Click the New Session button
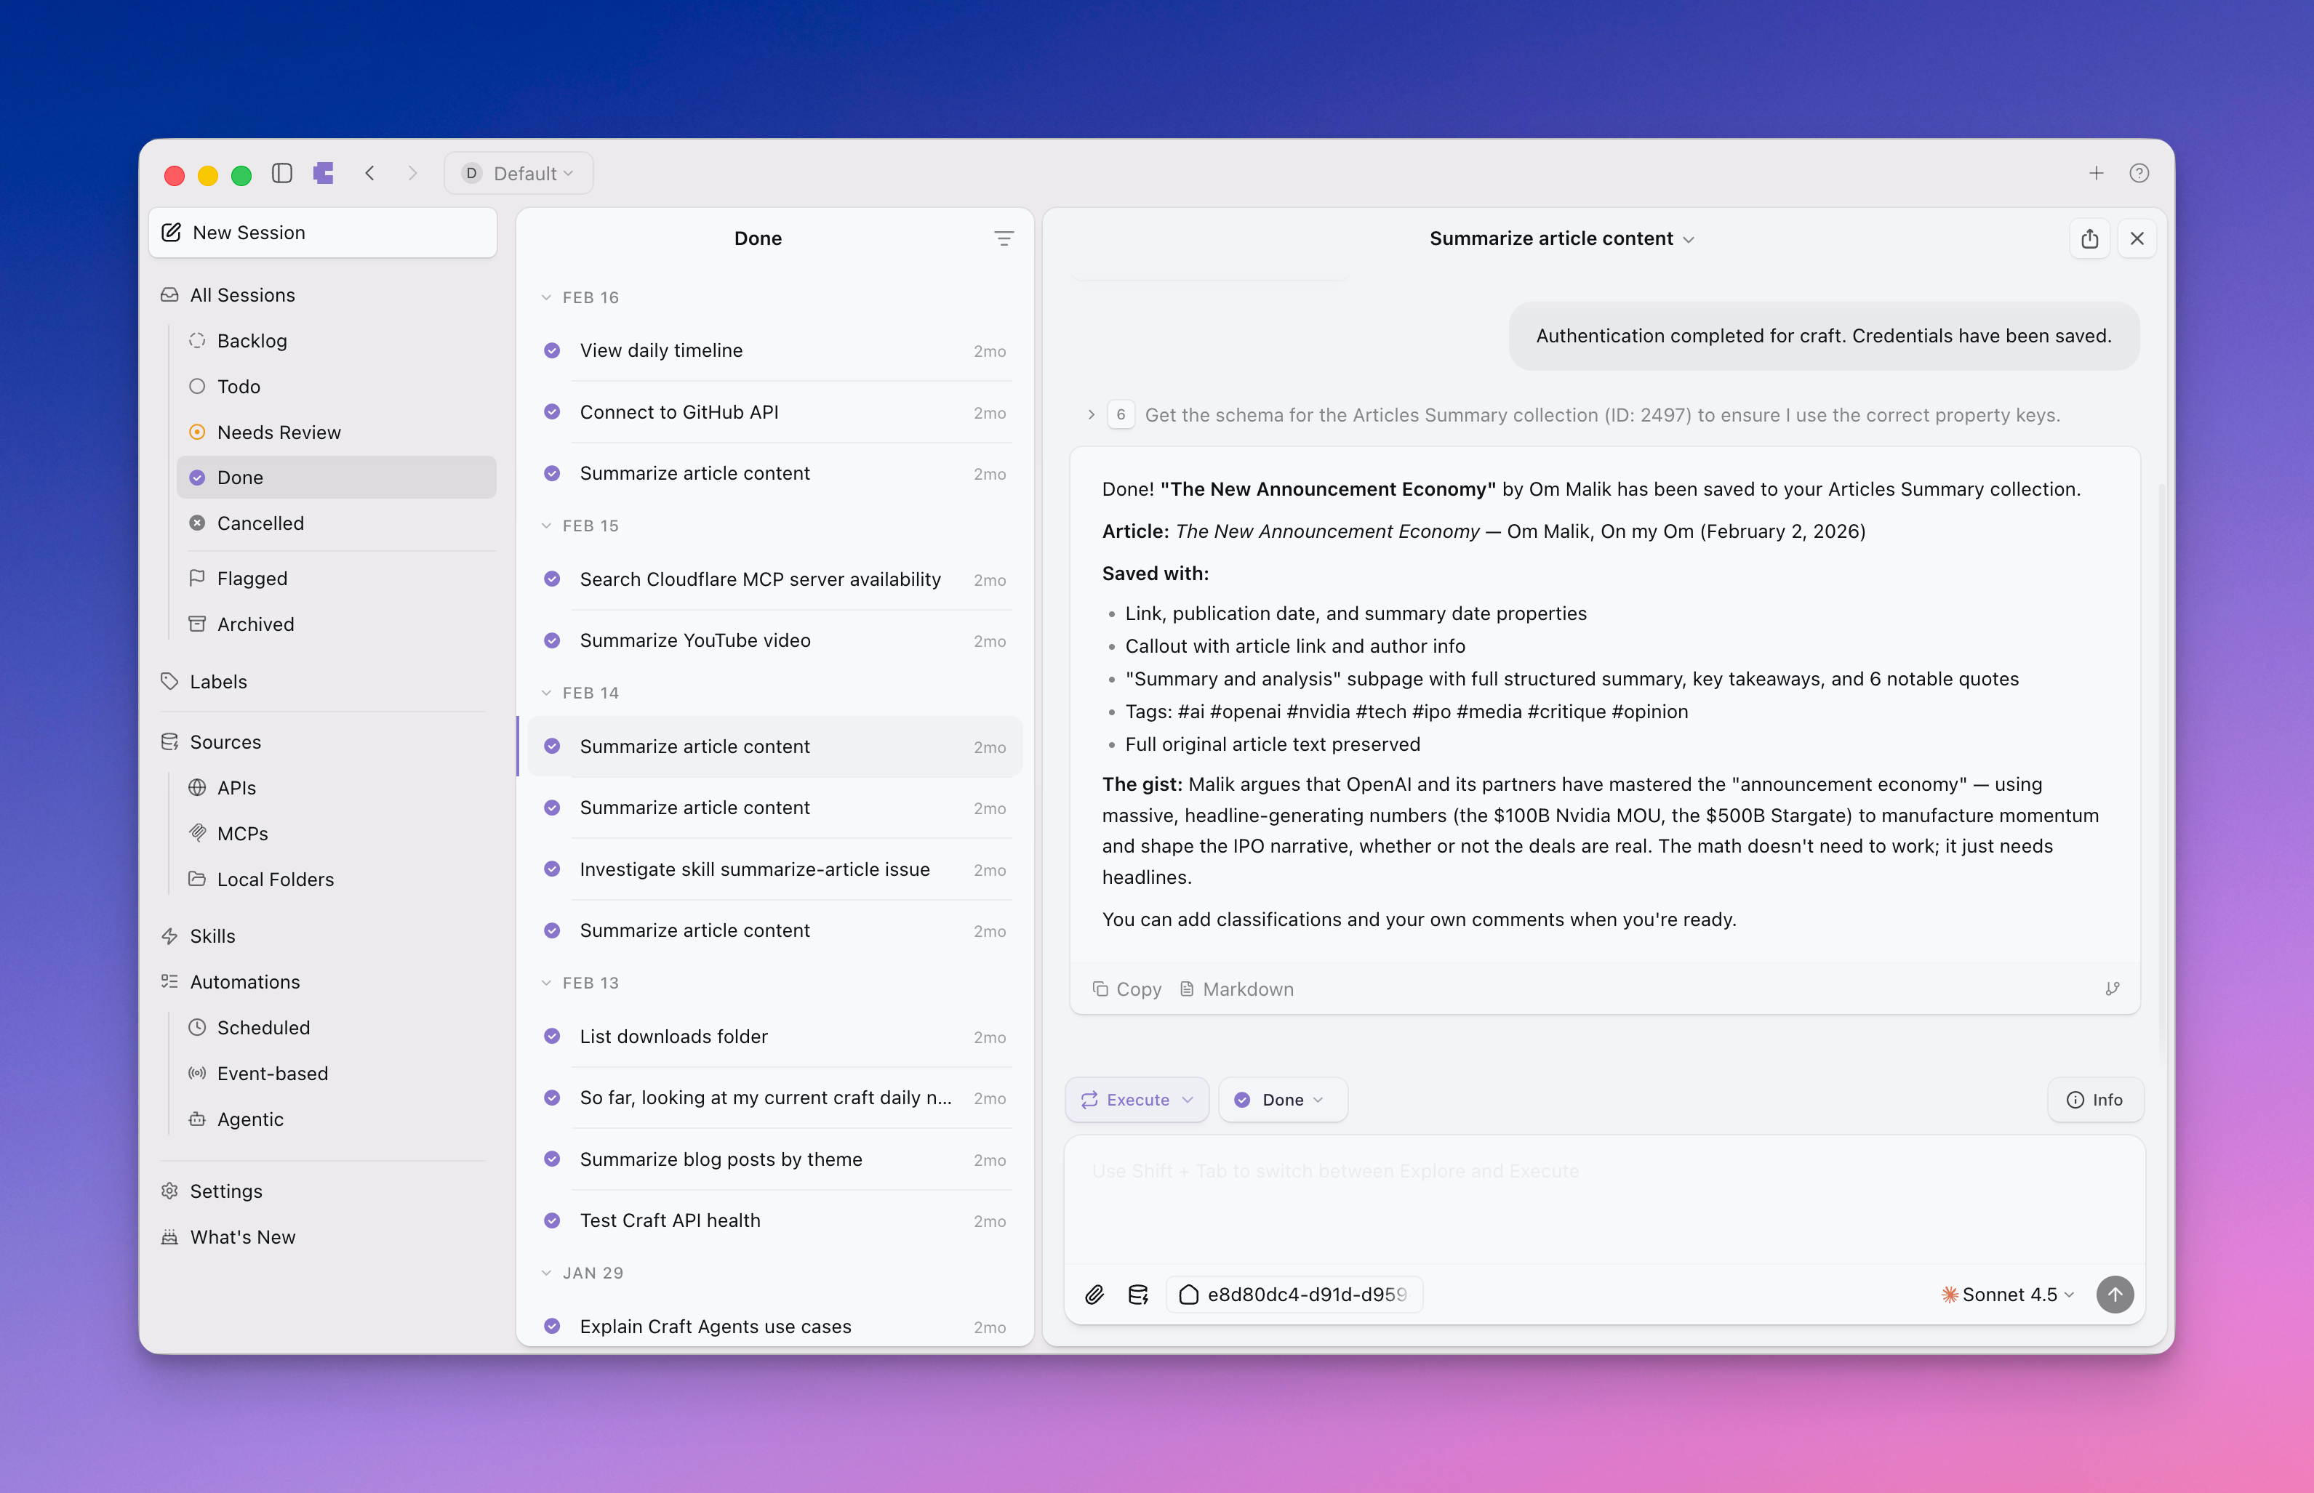This screenshot has width=2314, height=1493. tap(322, 233)
